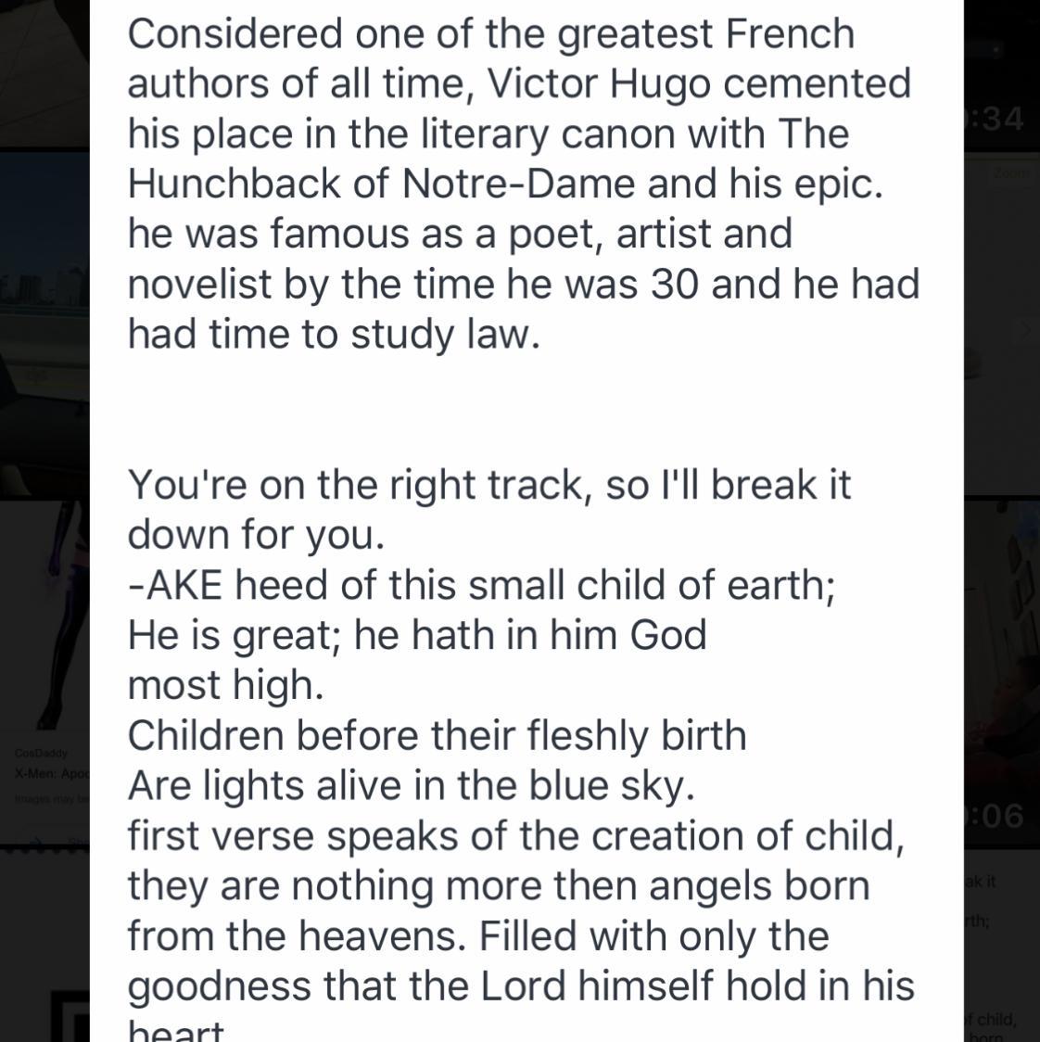Viewport: 1040px width, 1042px height.
Task: Click 'Are lights alive in the blue sky.' line
Action: pos(412,786)
